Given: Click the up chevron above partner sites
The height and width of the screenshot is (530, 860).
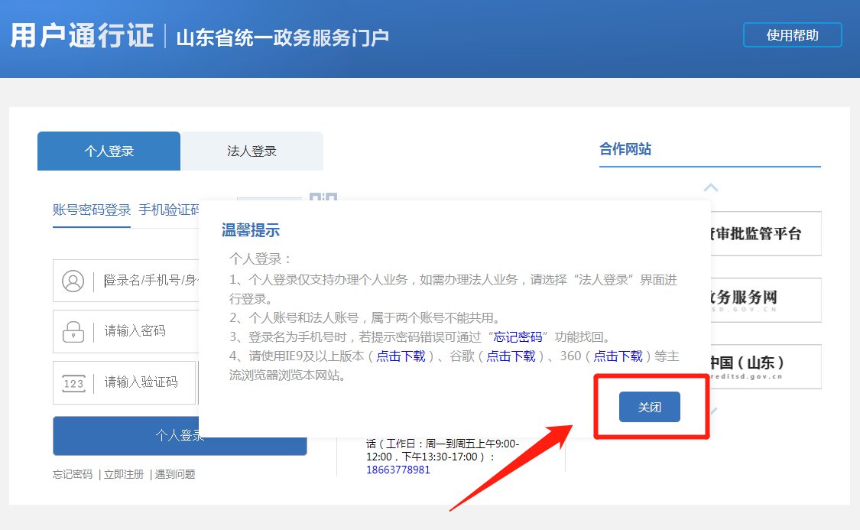Looking at the screenshot, I should point(711,187).
